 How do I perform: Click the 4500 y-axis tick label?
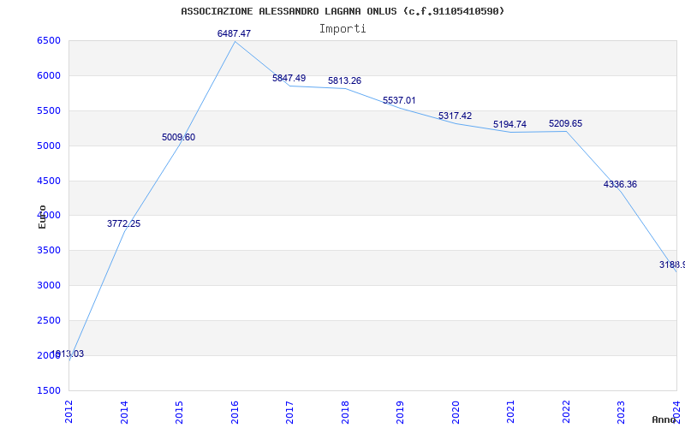(49, 181)
